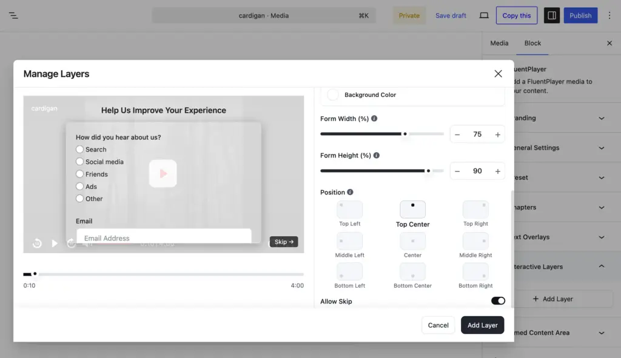
Task: Set layer position to Middle Left
Action: pos(349,241)
